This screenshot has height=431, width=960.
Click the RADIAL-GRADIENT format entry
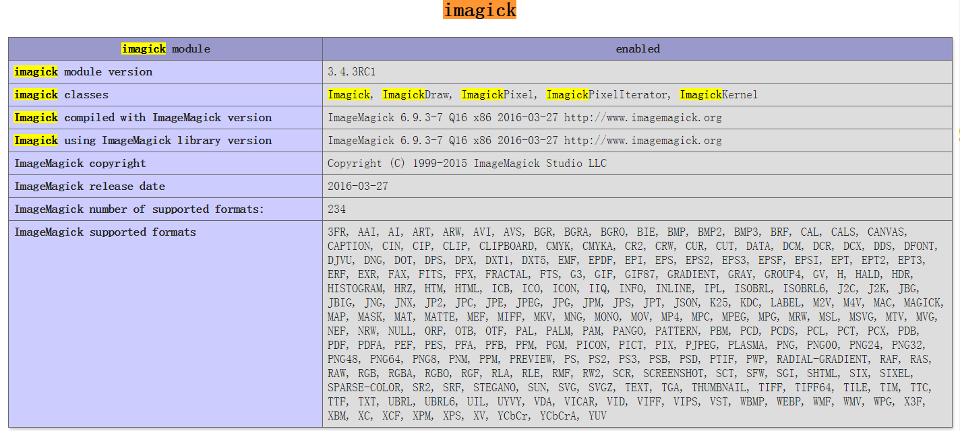coord(822,360)
